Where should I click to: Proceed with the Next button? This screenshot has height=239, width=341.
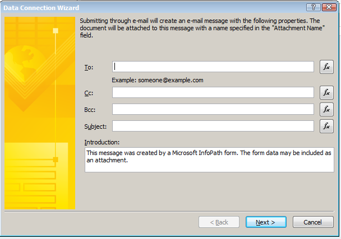pyautogui.click(x=266, y=222)
